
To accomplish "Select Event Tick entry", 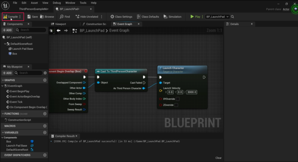I will coord(14,102).
